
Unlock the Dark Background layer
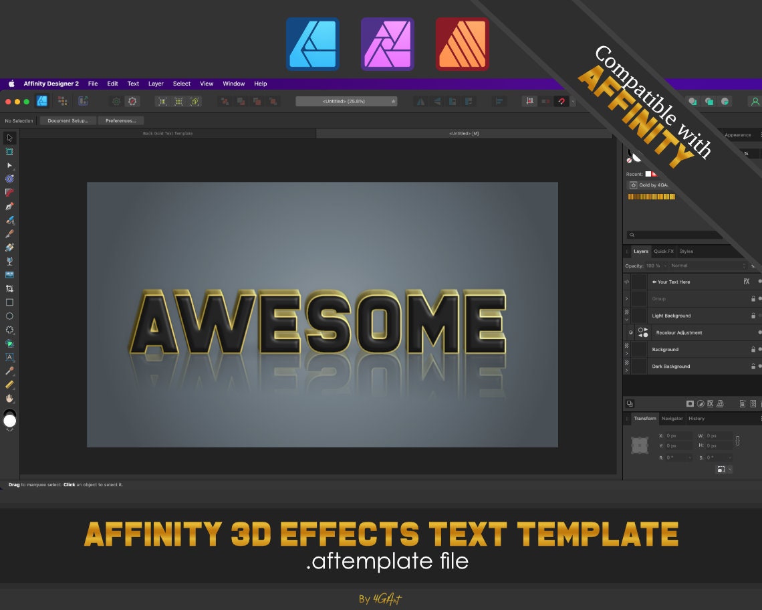(x=753, y=366)
